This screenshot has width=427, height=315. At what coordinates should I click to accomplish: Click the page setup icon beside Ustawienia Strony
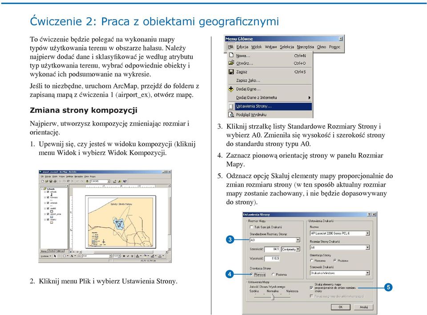231,106
